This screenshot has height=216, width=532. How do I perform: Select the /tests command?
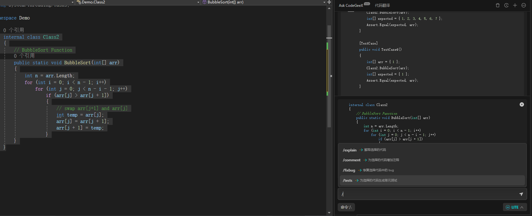(x=348, y=180)
